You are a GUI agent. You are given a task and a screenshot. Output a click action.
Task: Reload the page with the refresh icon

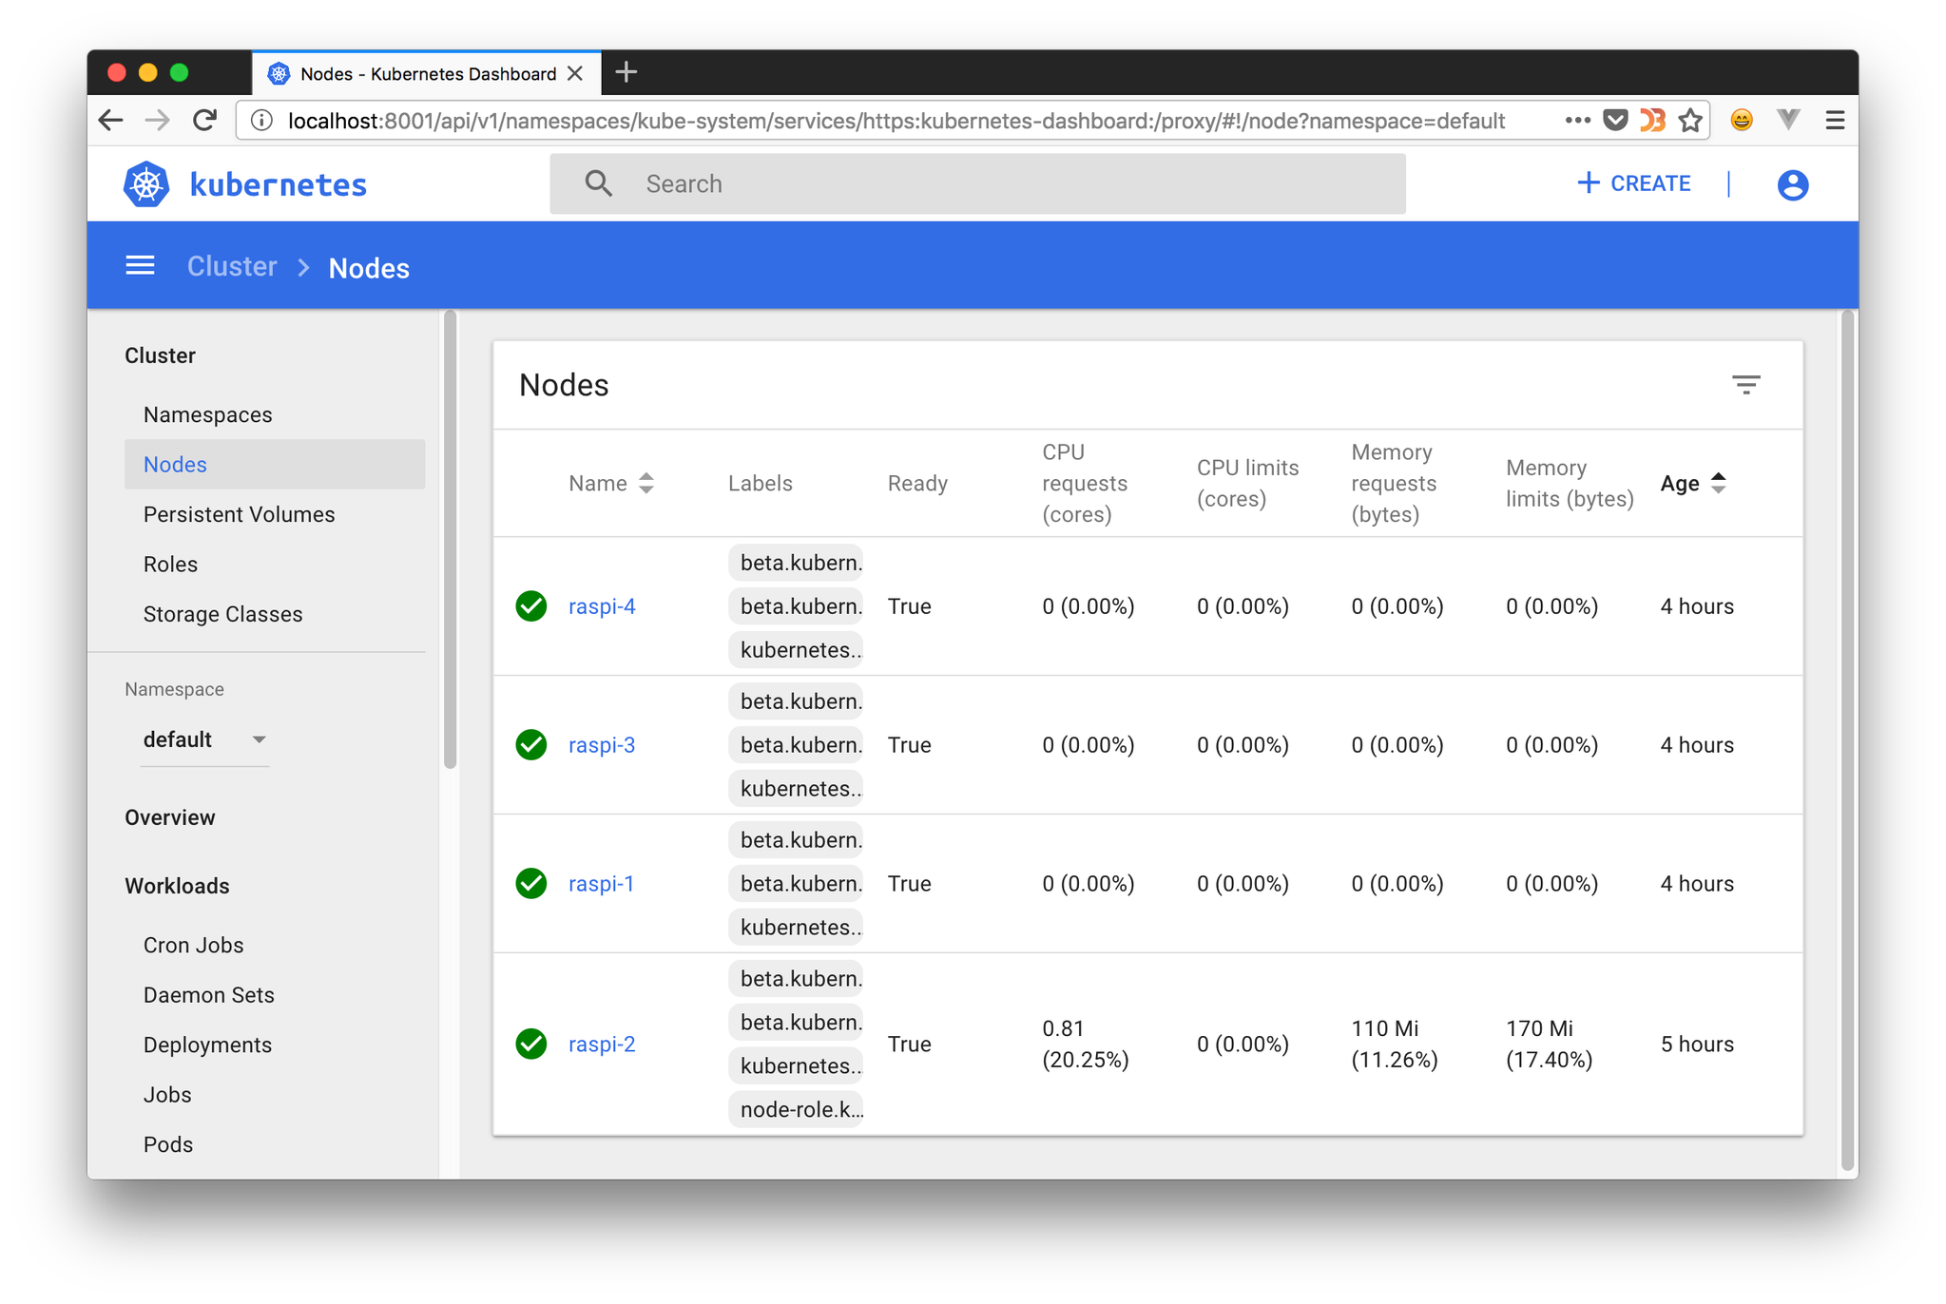(x=204, y=121)
